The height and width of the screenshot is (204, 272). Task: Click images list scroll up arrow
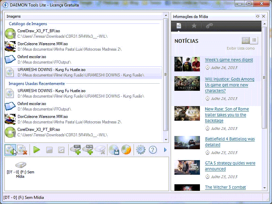tap(166, 15)
